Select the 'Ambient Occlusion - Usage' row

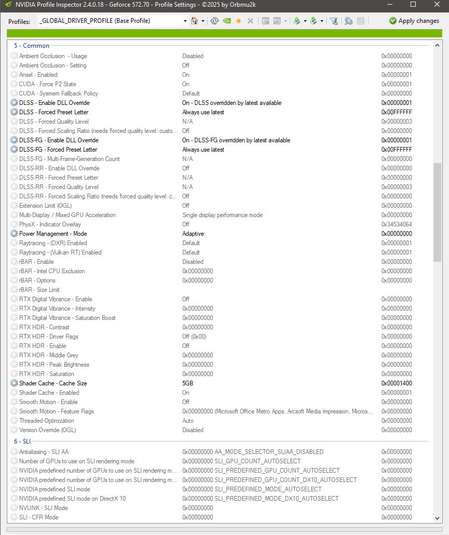click(219, 56)
